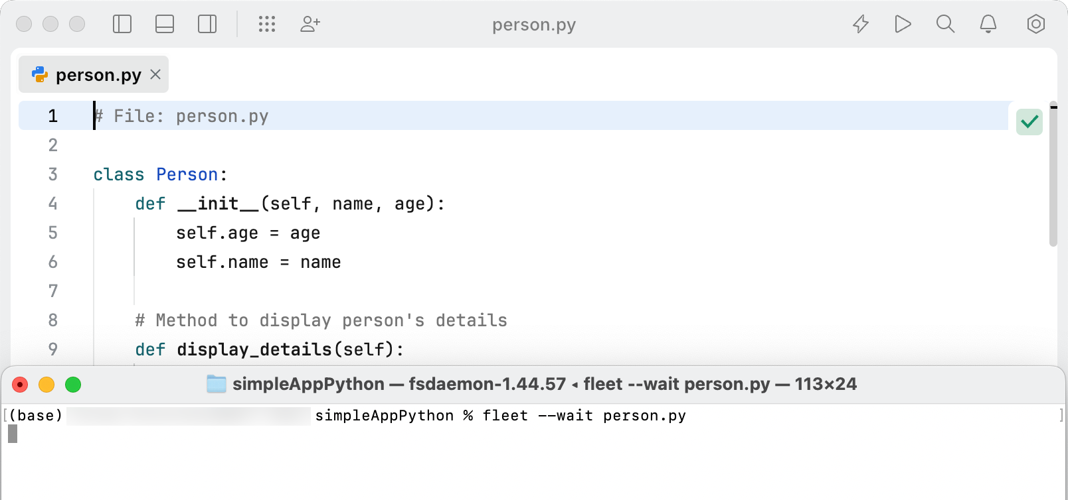
Task: Toggle the left sidebar panel
Action: point(122,25)
